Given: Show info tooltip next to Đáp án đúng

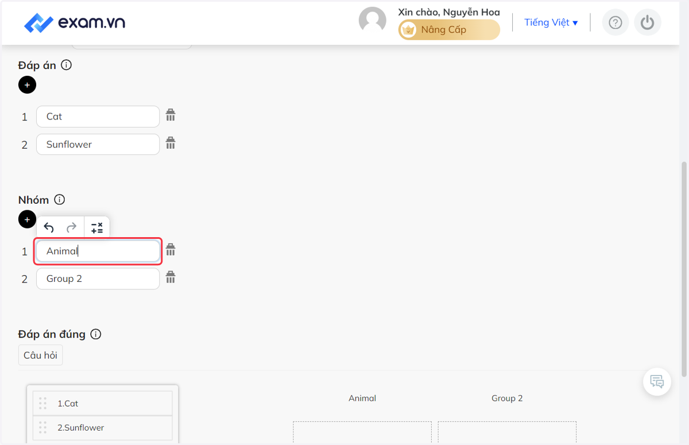Looking at the screenshot, I should coord(96,334).
